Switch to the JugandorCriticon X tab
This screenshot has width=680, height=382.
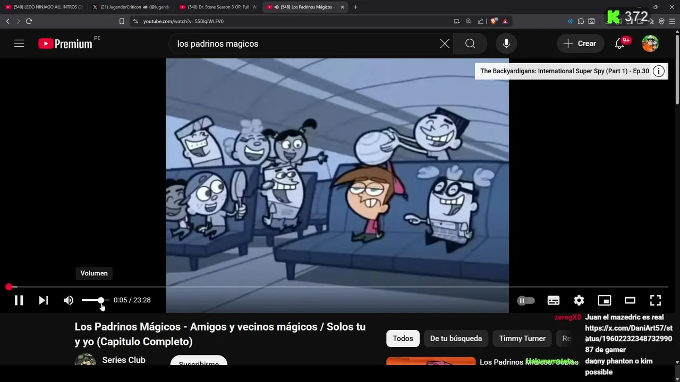tap(131, 7)
